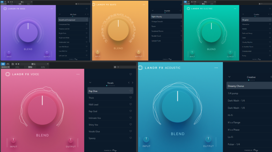This screenshot has height=152, width=272.
Task: Select the R&B Lead preset
Action: pos(110,104)
